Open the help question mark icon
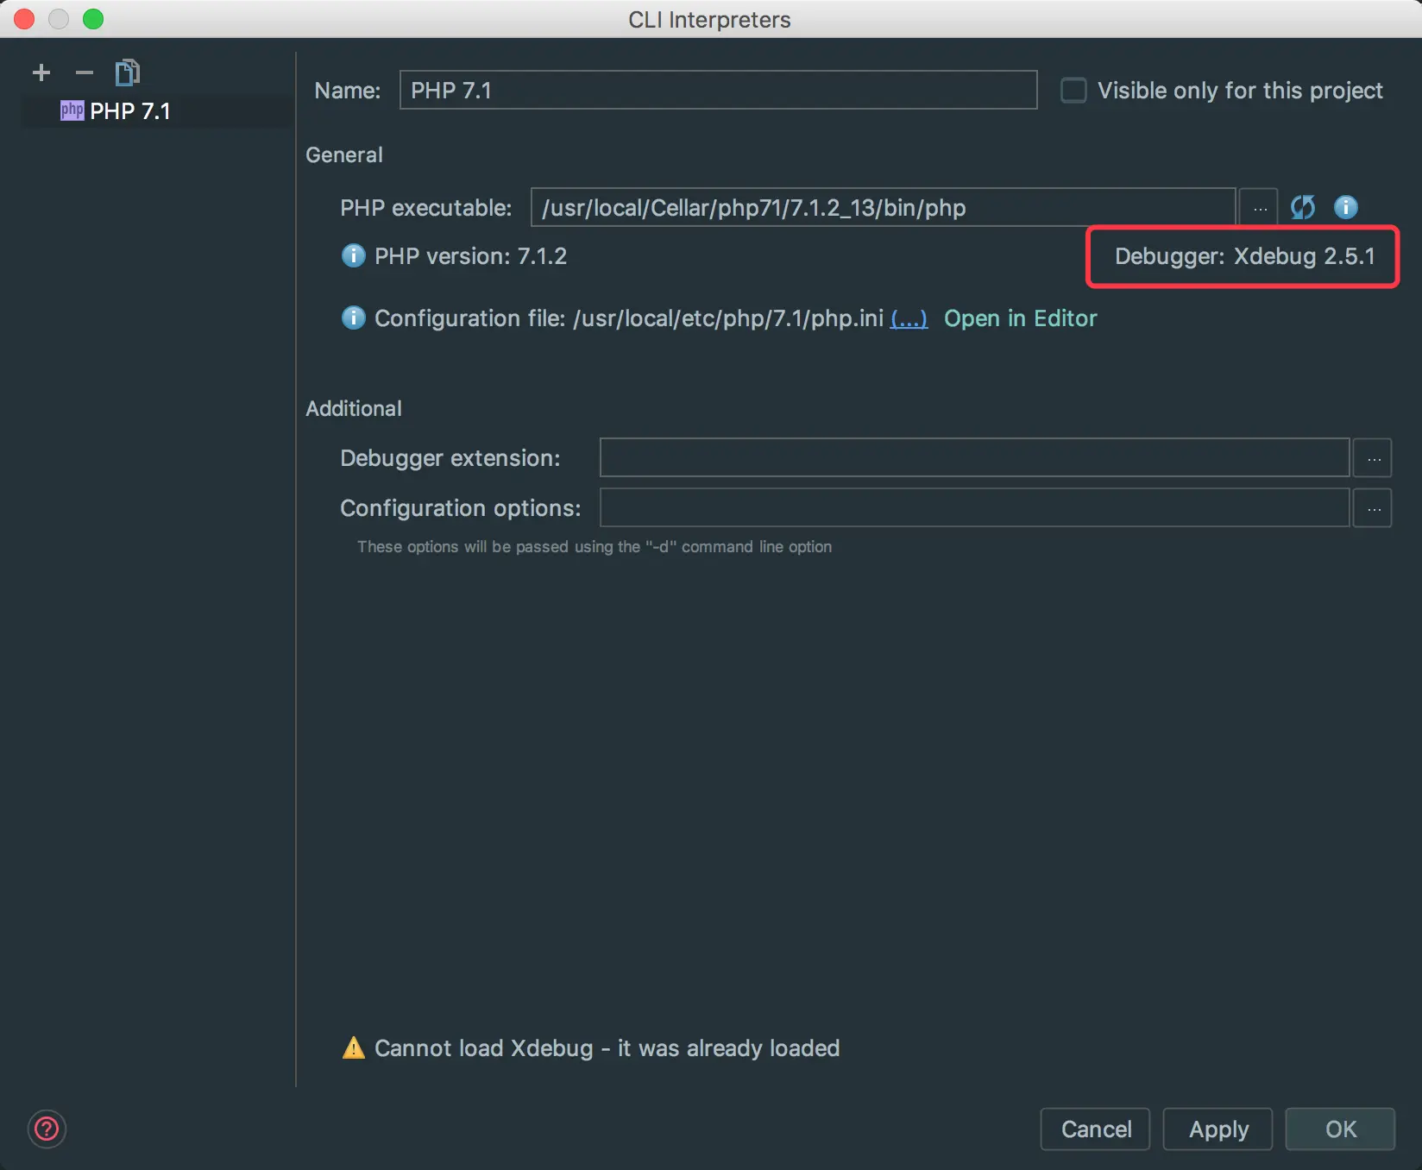 pos(47,1129)
